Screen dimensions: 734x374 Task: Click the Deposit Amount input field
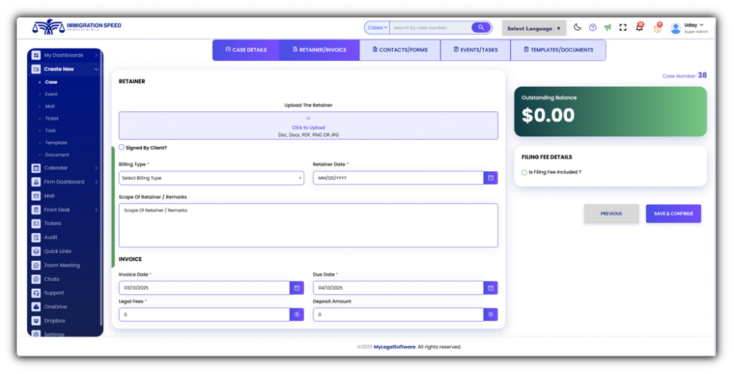399,315
